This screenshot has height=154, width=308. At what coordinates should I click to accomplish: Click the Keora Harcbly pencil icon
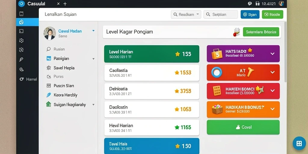pyautogui.click(x=48, y=95)
